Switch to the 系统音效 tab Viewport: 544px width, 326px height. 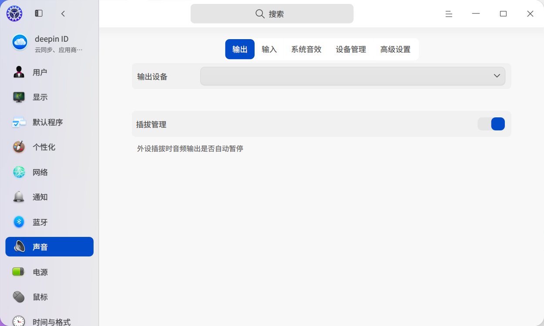[x=306, y=49]
